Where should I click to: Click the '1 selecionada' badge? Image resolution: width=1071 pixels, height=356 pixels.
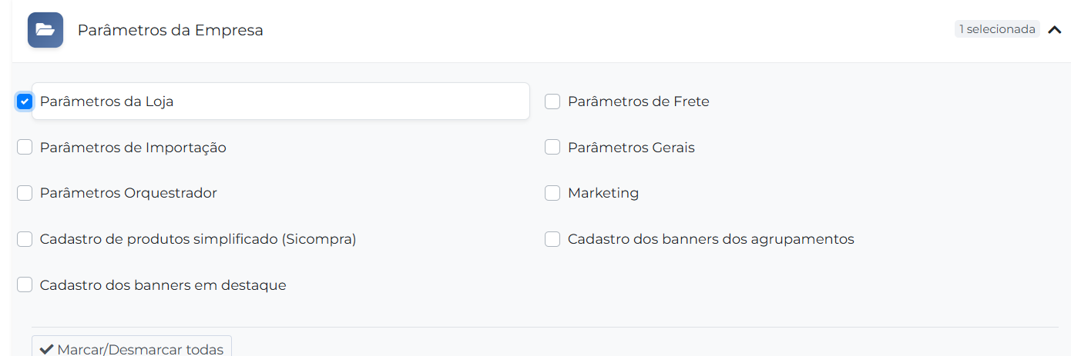997,29
